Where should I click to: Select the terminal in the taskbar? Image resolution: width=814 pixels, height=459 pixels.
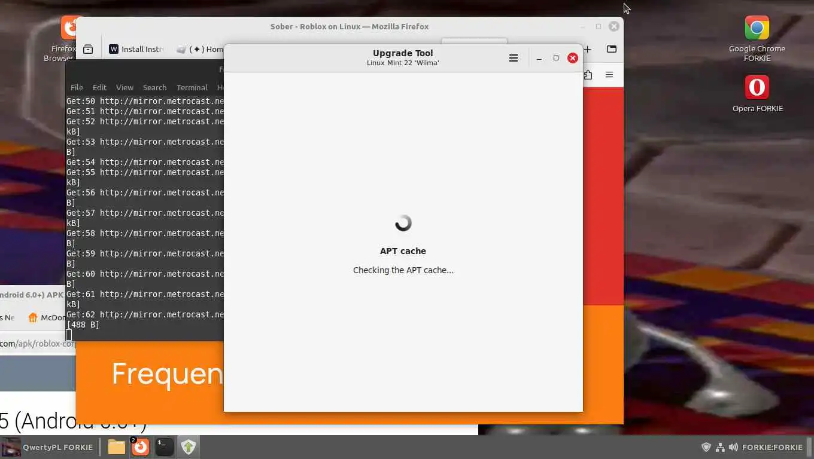pyautogui.click(x=164, y=447)
